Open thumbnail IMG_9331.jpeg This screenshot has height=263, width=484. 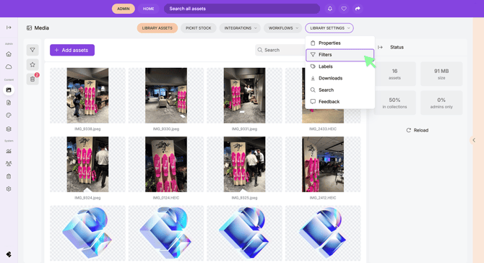point(244,95)
